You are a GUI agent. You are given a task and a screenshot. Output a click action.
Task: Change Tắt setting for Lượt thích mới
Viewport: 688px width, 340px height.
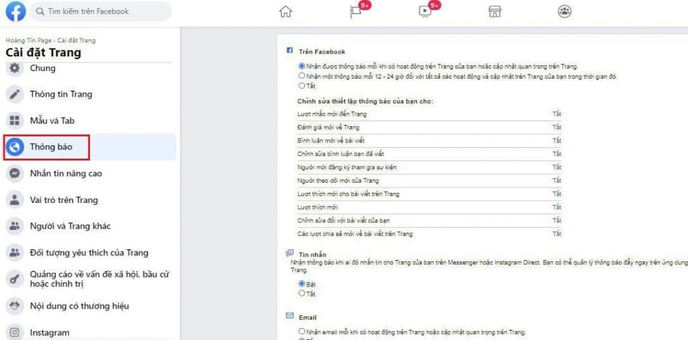pos(556,207)
